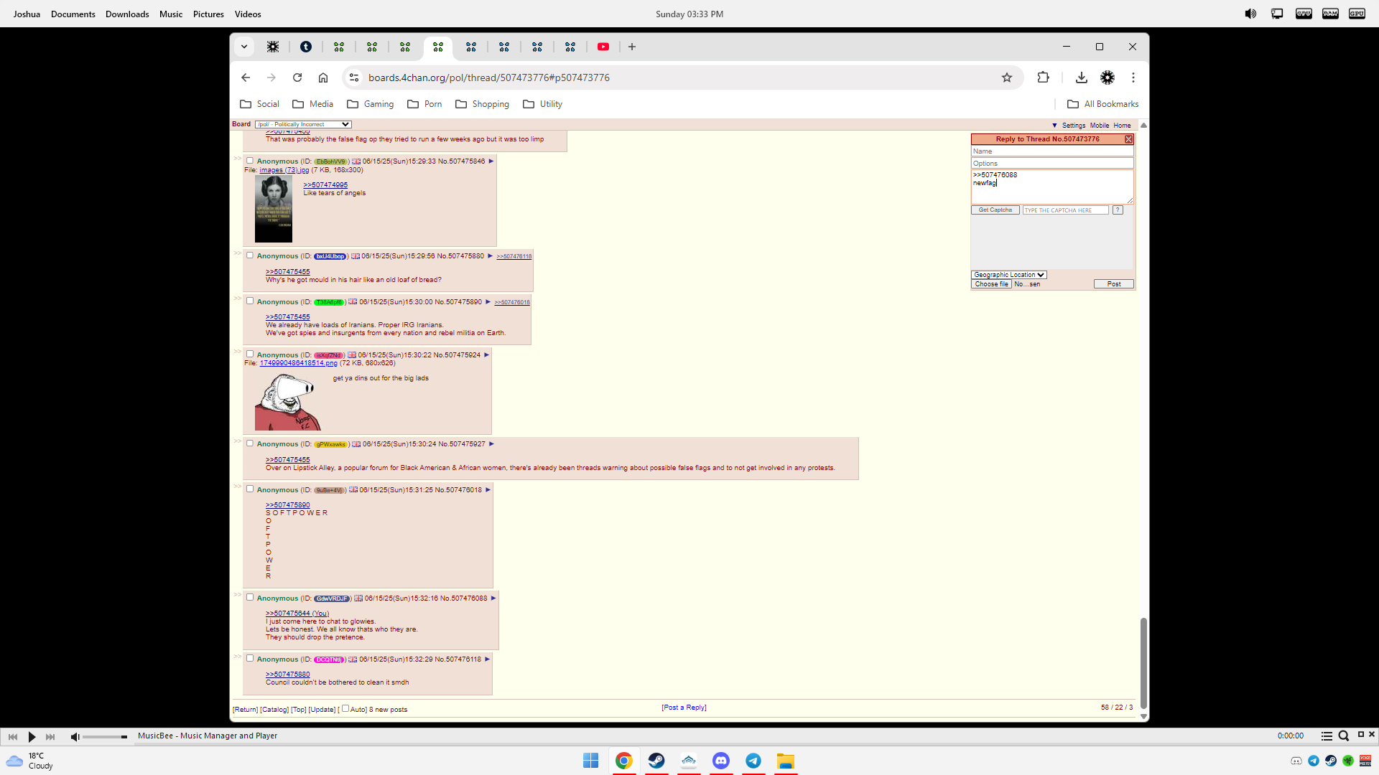Bookmark this page with the star icon
Viewport: 1379px width, 775px height.
coord(1007,77)
